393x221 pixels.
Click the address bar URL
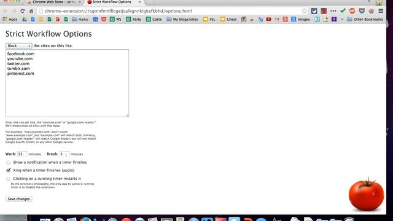(x=119, y=11)
